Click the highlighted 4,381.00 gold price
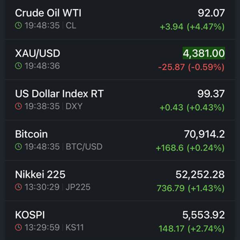 point(204,53)
